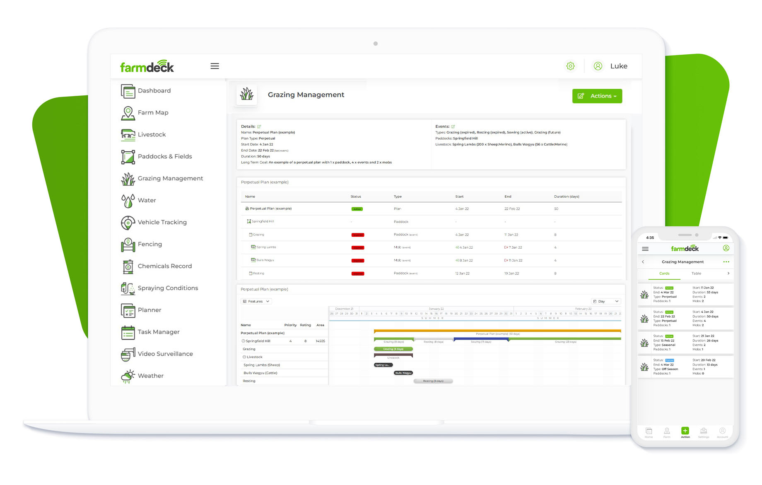Select the Water droplets icon

(128, 201)
